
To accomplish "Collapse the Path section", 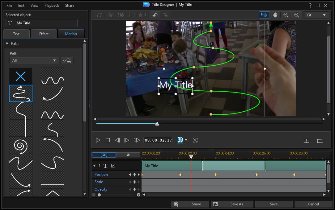I will point(7,43).
